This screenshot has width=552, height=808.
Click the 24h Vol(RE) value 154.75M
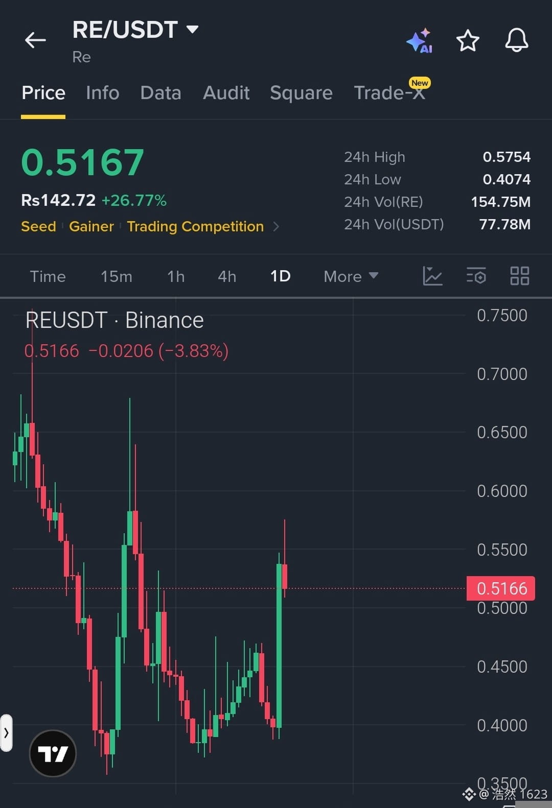click(500, 202)
